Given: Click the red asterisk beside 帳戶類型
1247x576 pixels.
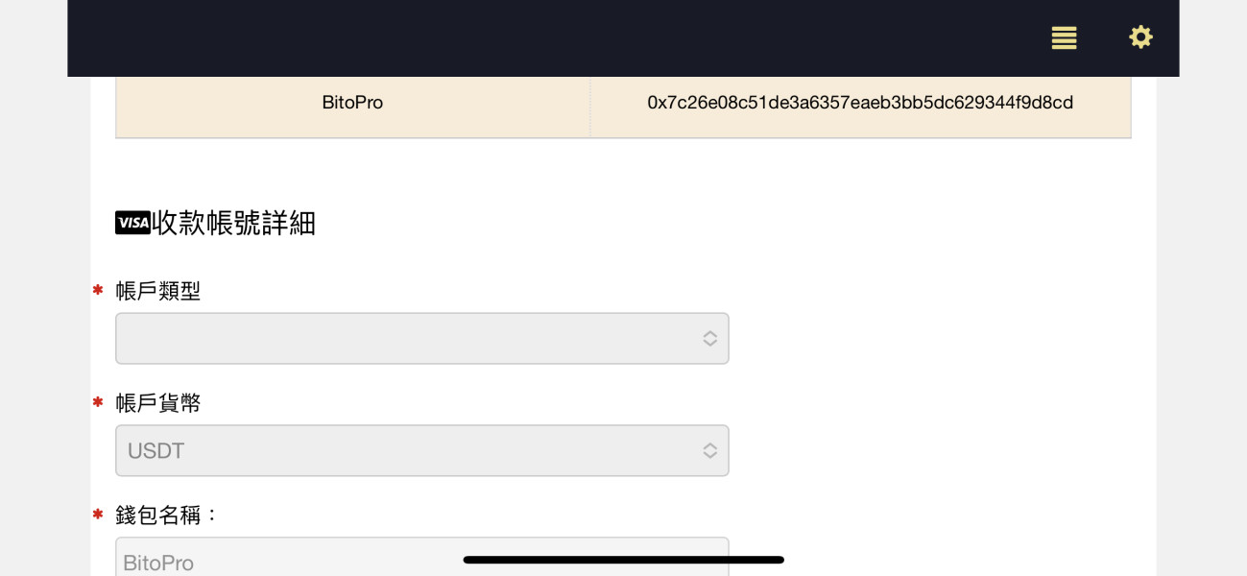Looking at the screenshot, I should [98, 290].
